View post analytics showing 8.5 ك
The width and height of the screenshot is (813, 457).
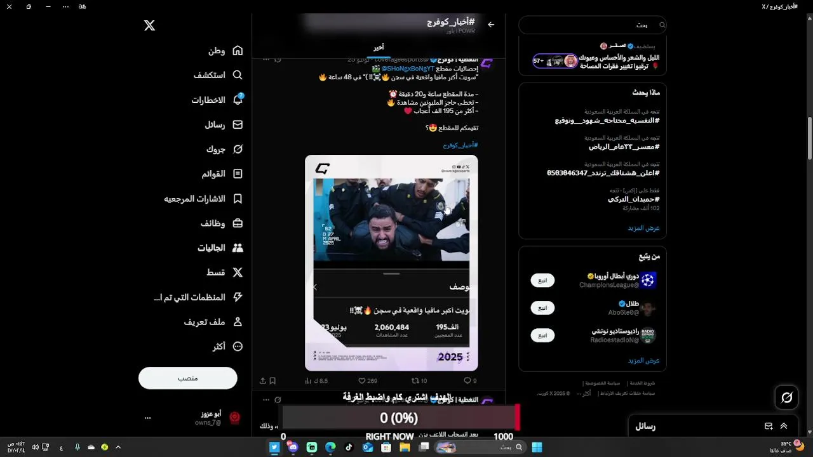click(316, 381)
